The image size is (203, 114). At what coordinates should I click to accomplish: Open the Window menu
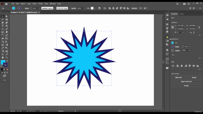(53, 4)
